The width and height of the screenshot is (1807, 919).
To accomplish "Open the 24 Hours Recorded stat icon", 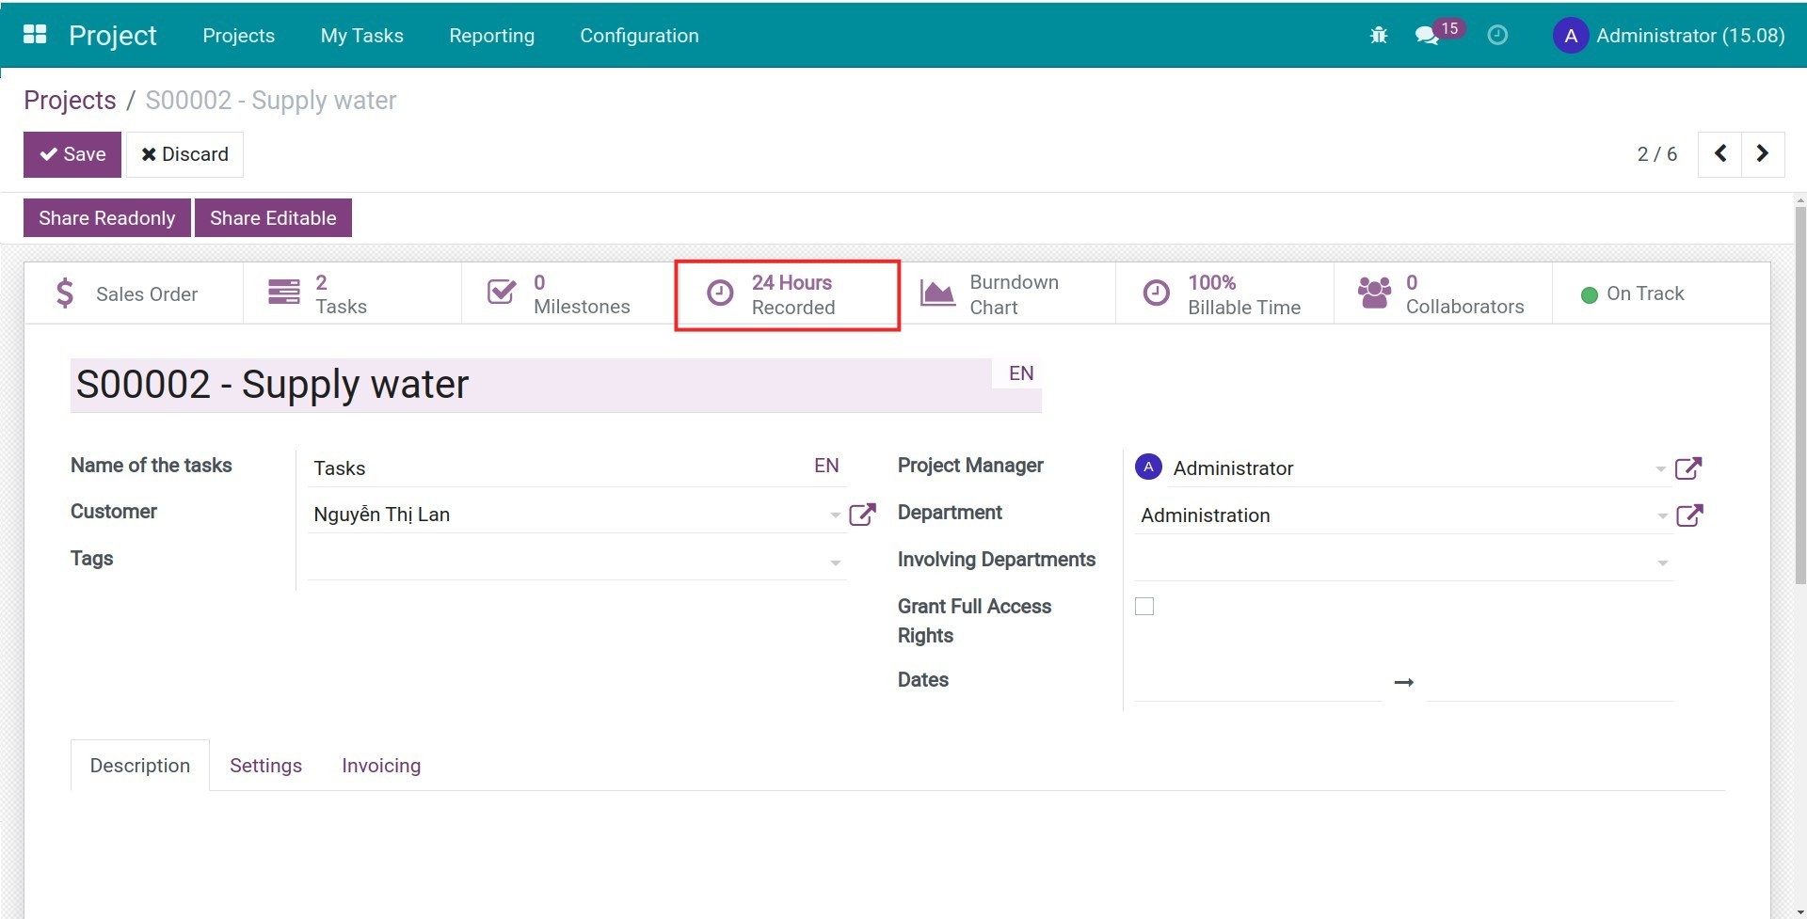I will point(720,293).
